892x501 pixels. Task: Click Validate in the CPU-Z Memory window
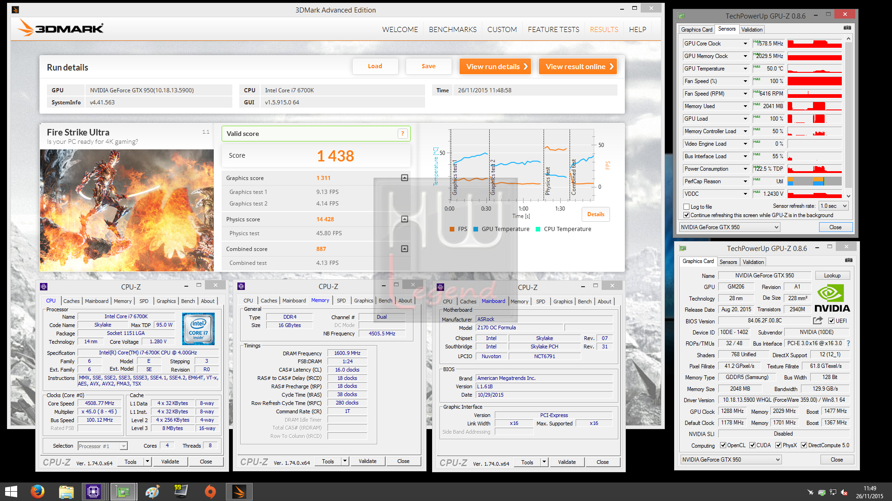pyautogui.click(x=367, y=461)
